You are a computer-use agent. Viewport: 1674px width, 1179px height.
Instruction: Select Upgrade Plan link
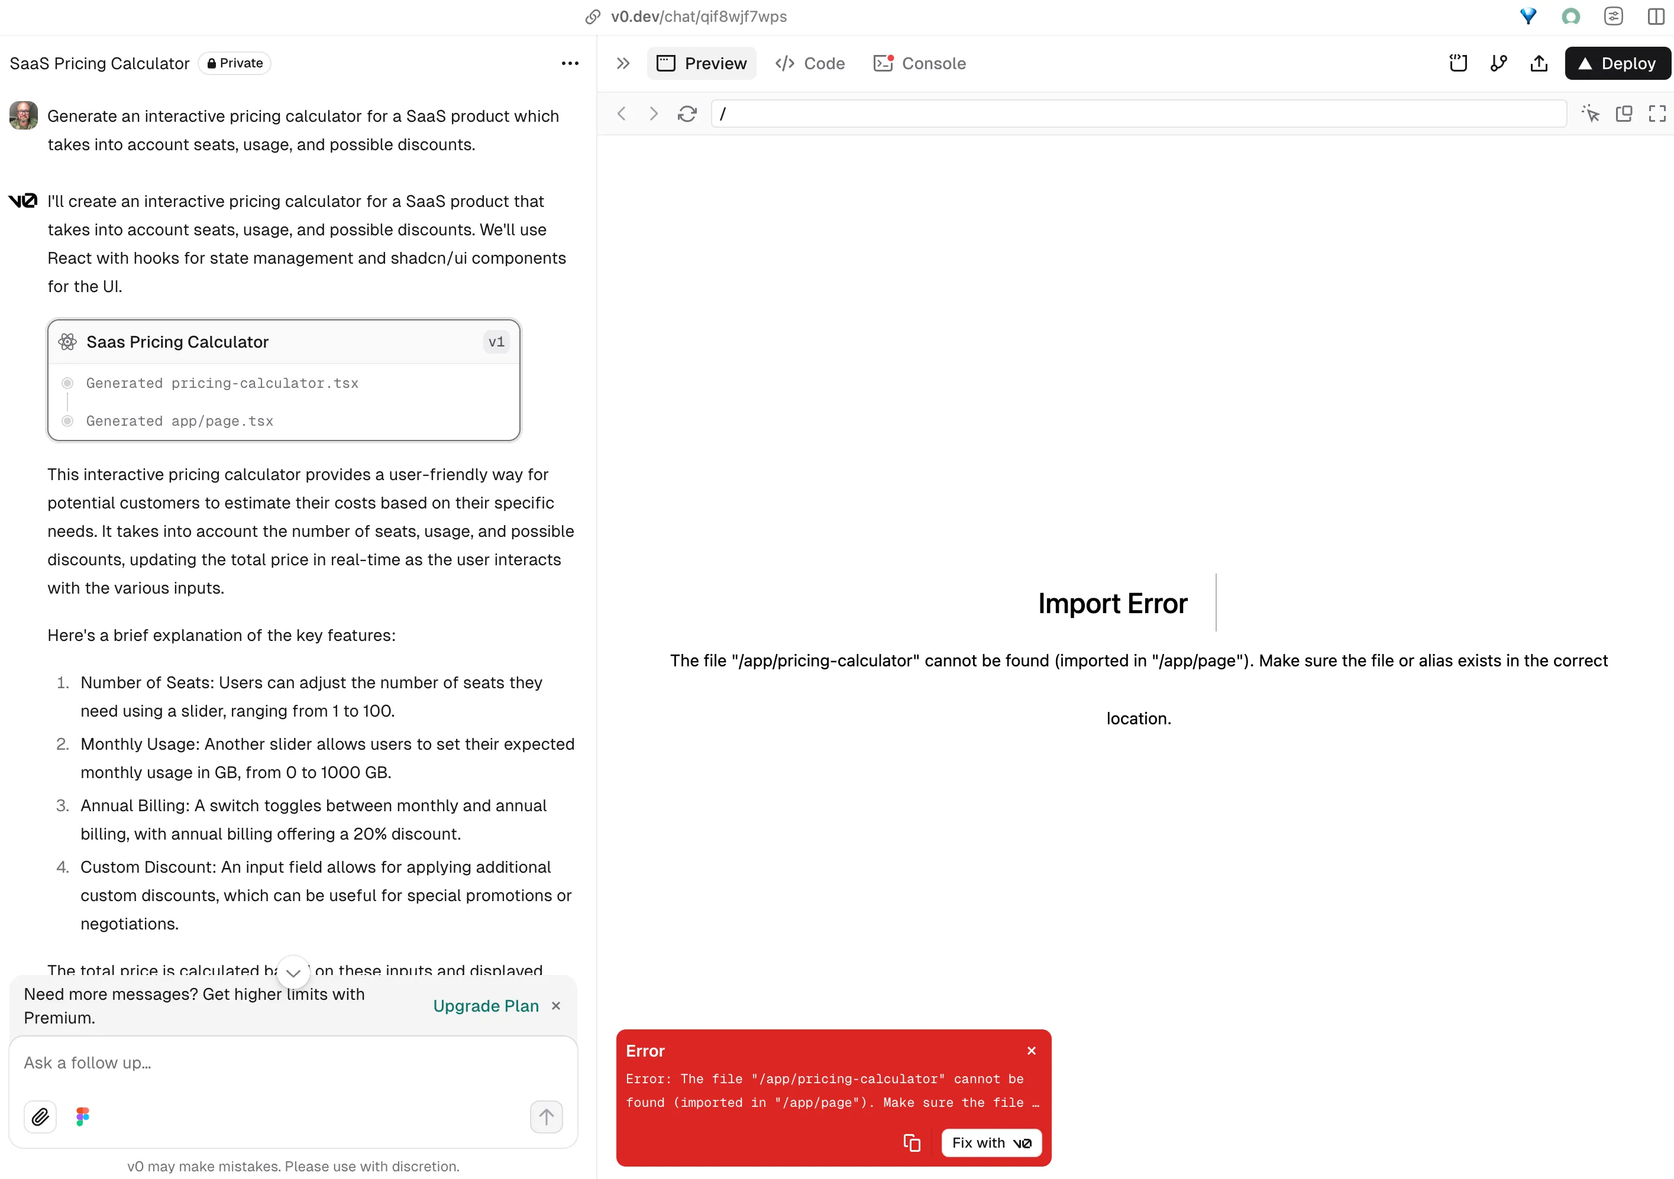tap(486, 1007)
